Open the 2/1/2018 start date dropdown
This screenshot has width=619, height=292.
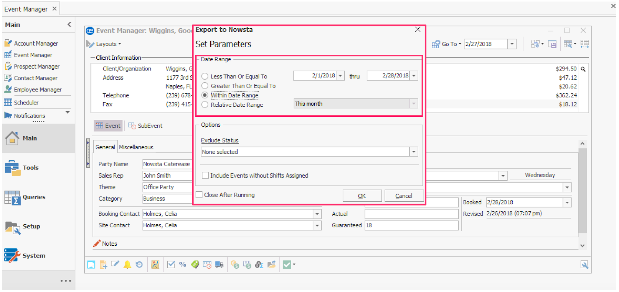pos(340,76)
